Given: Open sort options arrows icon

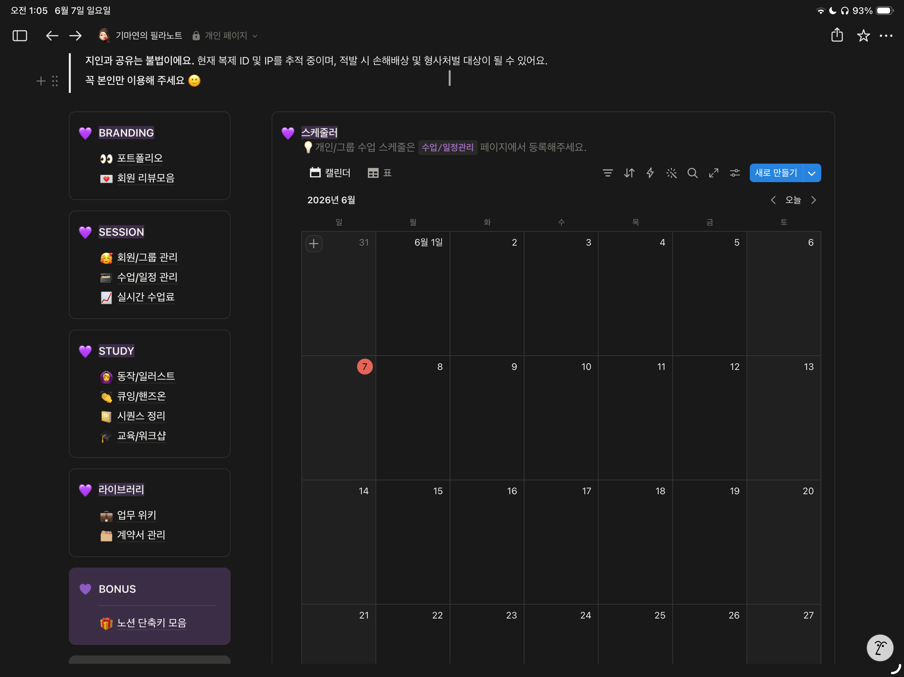Looking at the screenshot, I should click(x=629, y=173).
